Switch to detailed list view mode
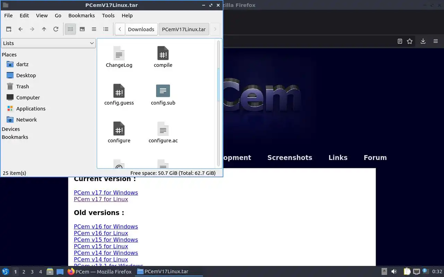This screenshot has height=277, width=444. (x=106, y=29)
